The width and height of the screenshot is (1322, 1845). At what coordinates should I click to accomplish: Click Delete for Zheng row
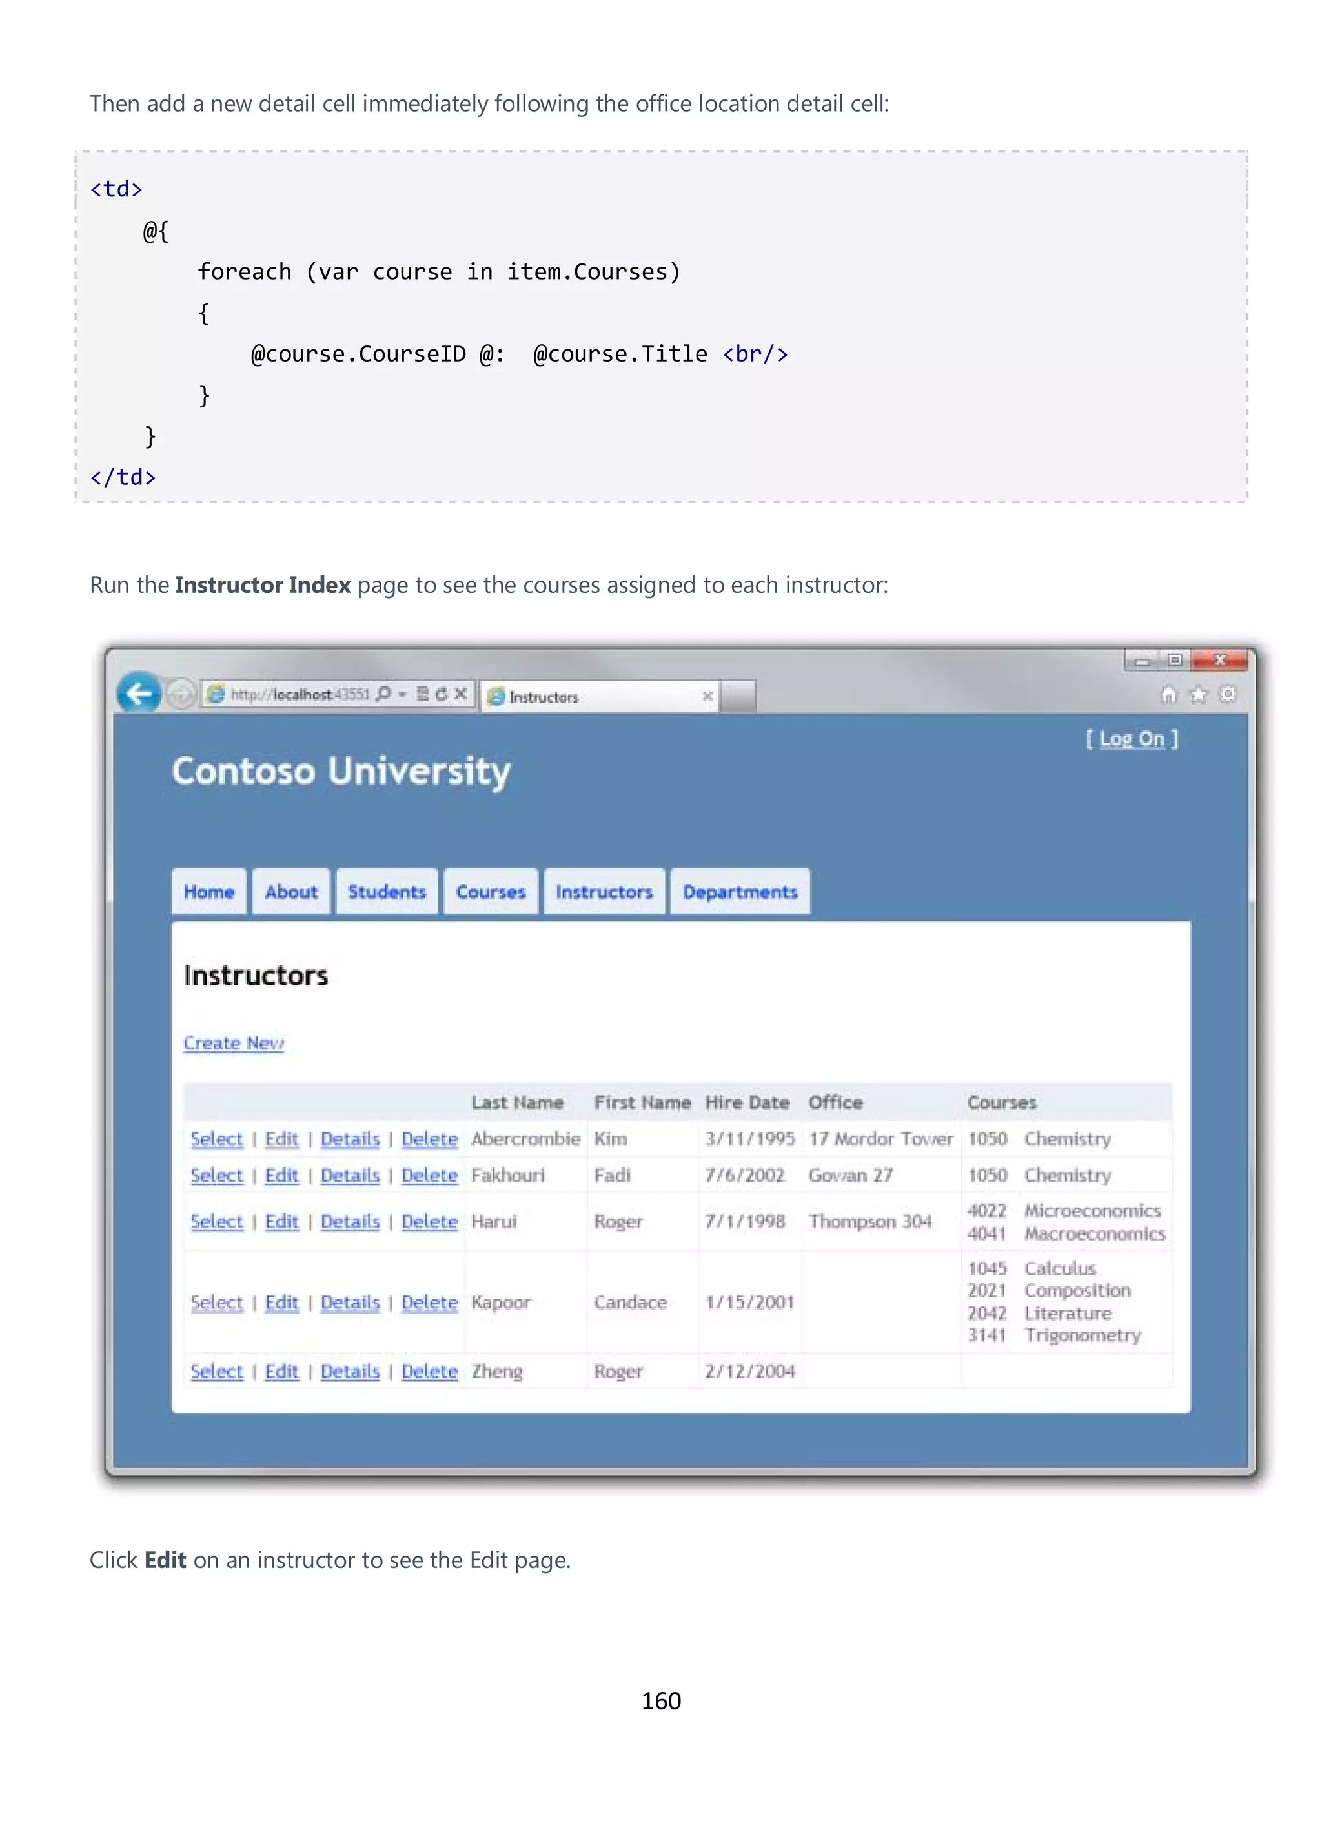tap(429, 1371)
